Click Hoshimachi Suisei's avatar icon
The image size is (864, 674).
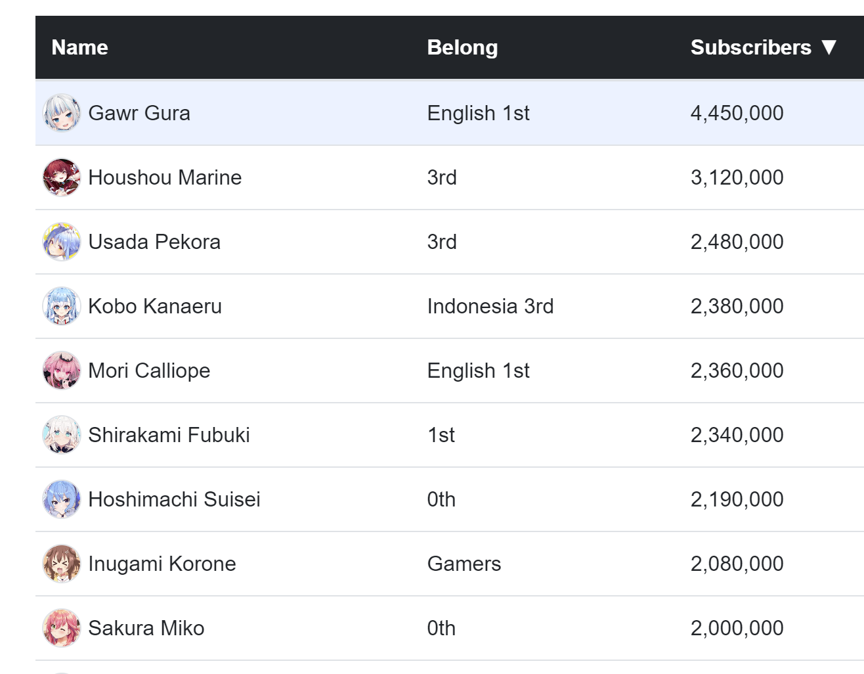coord(62,499)
